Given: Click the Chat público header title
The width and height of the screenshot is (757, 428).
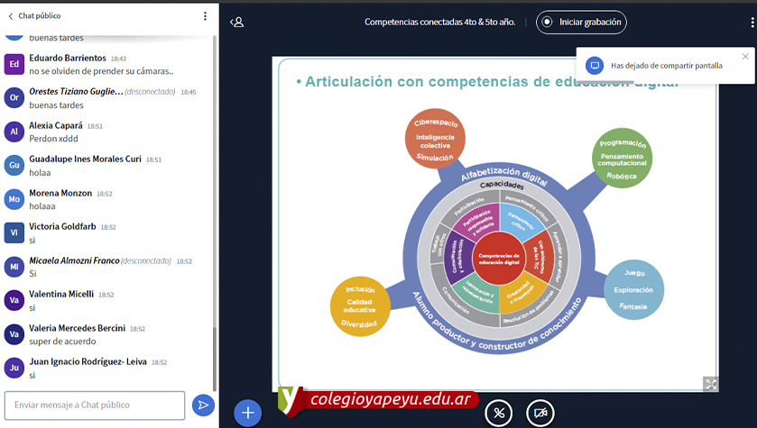Looking at the screenshot, I should [x=39, y=16].
